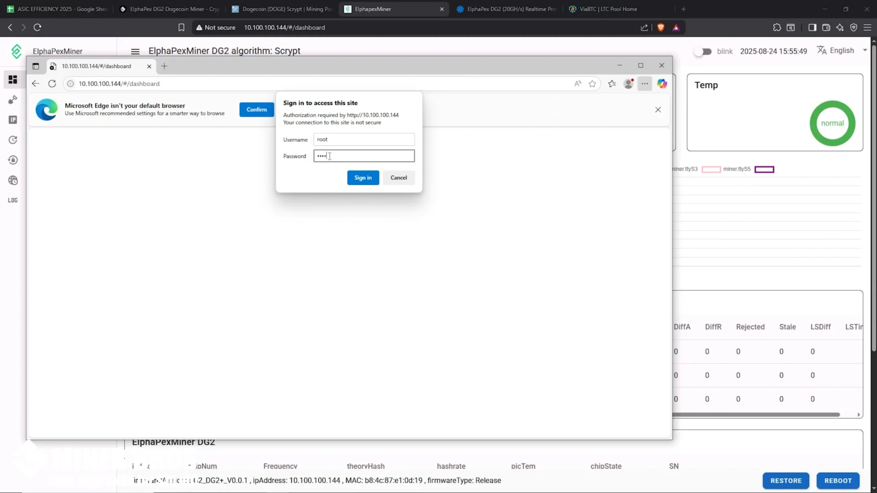Viewport: 877px width, 493px height.
Task: Select the Dogecoin Scrypt Mining tab
Action: [x=282, y=9]
